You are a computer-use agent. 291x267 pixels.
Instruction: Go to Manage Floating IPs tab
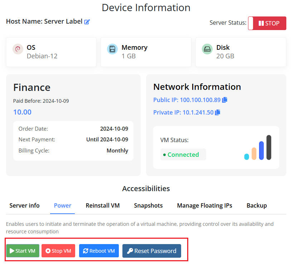pyautogui.click(x=204, y=205)
